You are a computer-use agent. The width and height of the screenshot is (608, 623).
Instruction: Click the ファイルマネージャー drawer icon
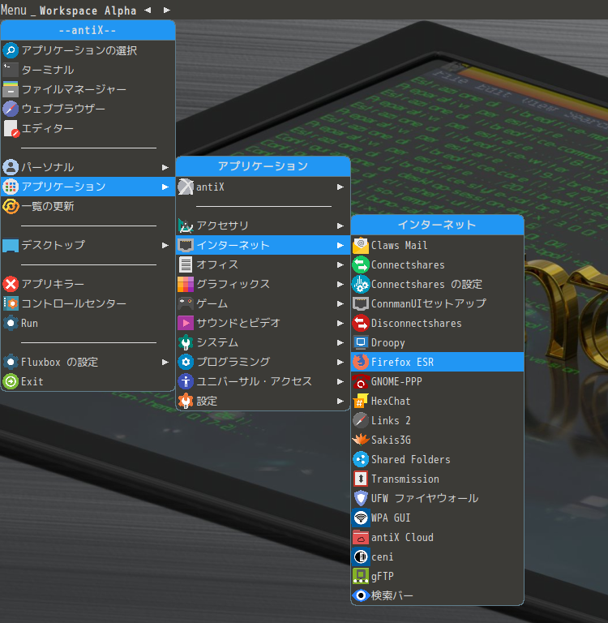pyautogui.click(x=11, y=89)
